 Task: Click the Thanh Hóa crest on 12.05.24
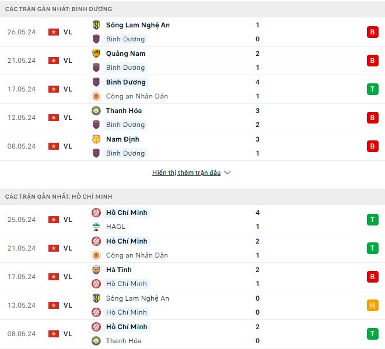coord(96,111)
